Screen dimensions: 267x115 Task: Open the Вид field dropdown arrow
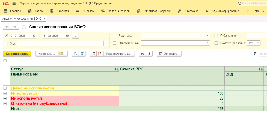tap(106, 43)
